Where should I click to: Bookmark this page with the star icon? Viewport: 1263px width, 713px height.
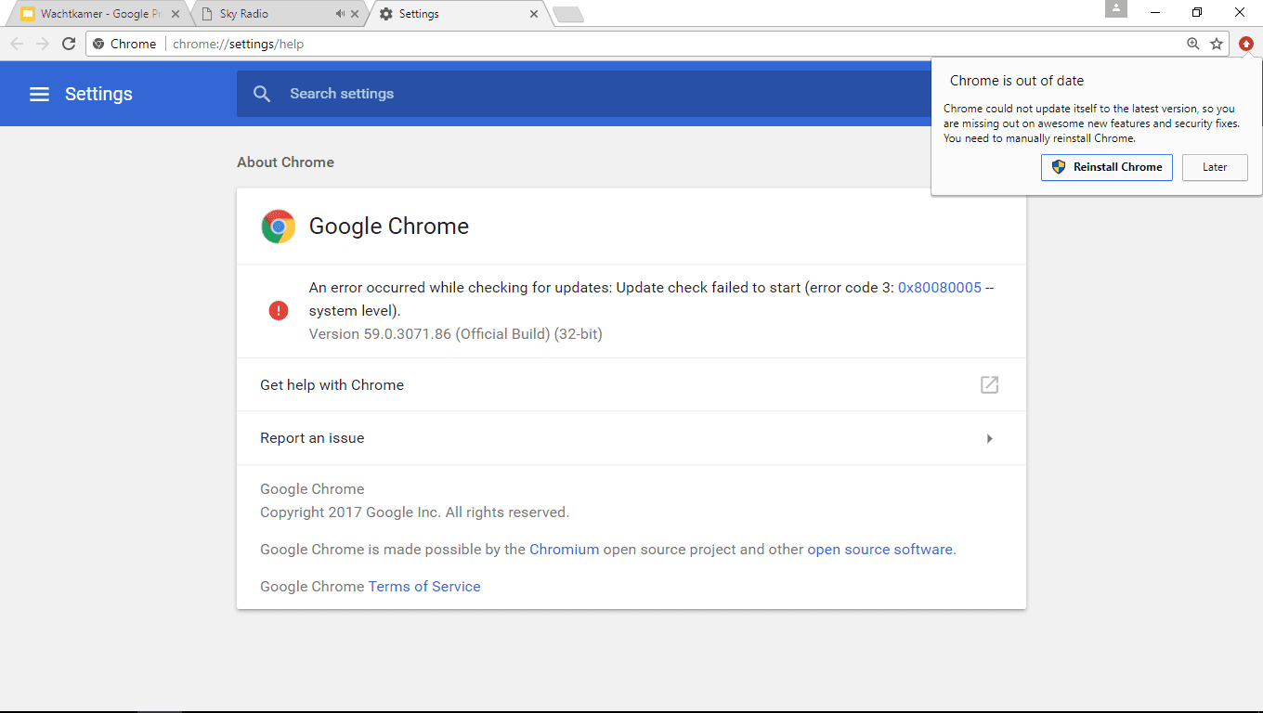[1217, 44]
